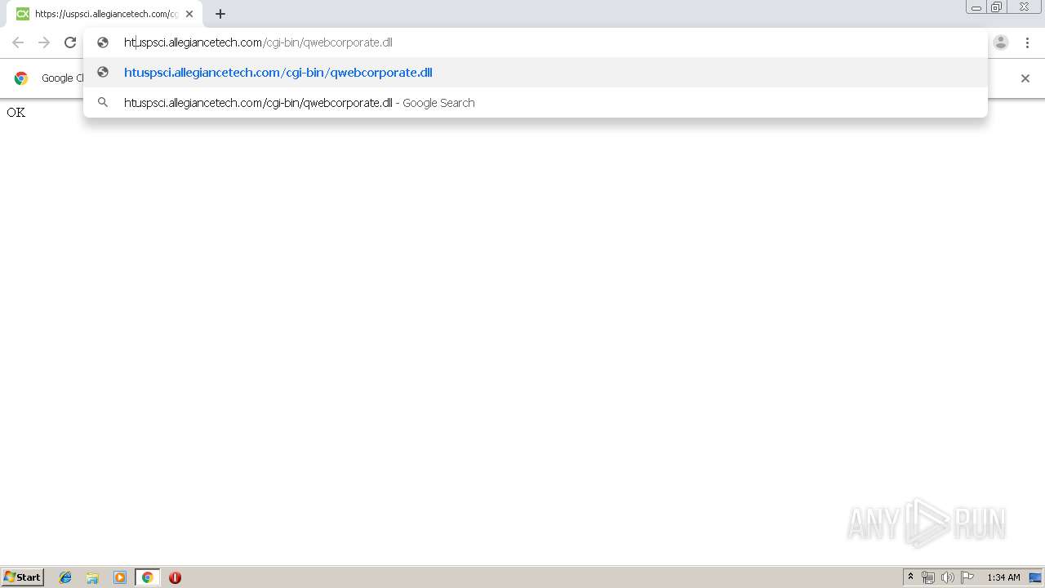Choose the htuspsci.allegiancetech.com URL suggestion
The image size is (1045, 588).
coord(536,73)
